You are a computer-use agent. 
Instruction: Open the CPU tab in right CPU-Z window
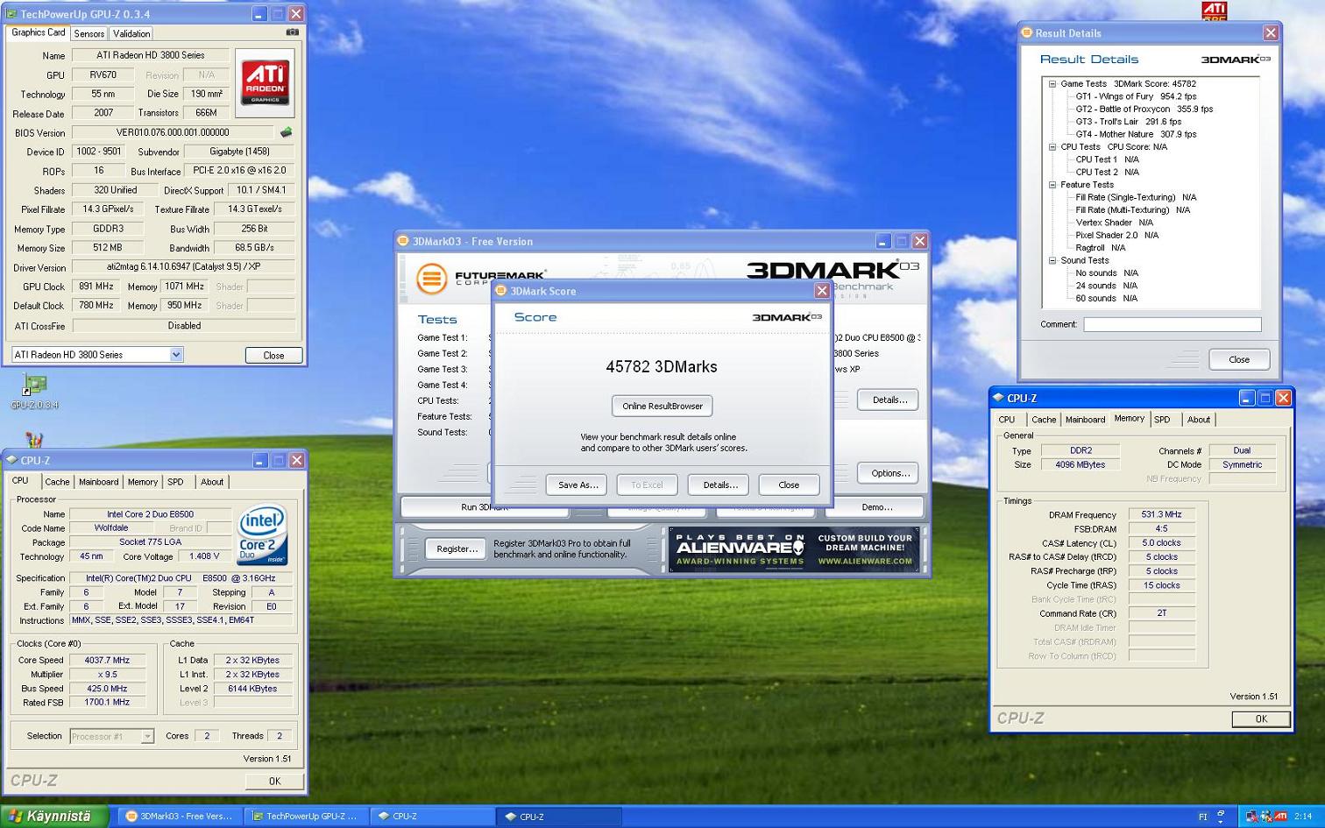(1007, 420)
